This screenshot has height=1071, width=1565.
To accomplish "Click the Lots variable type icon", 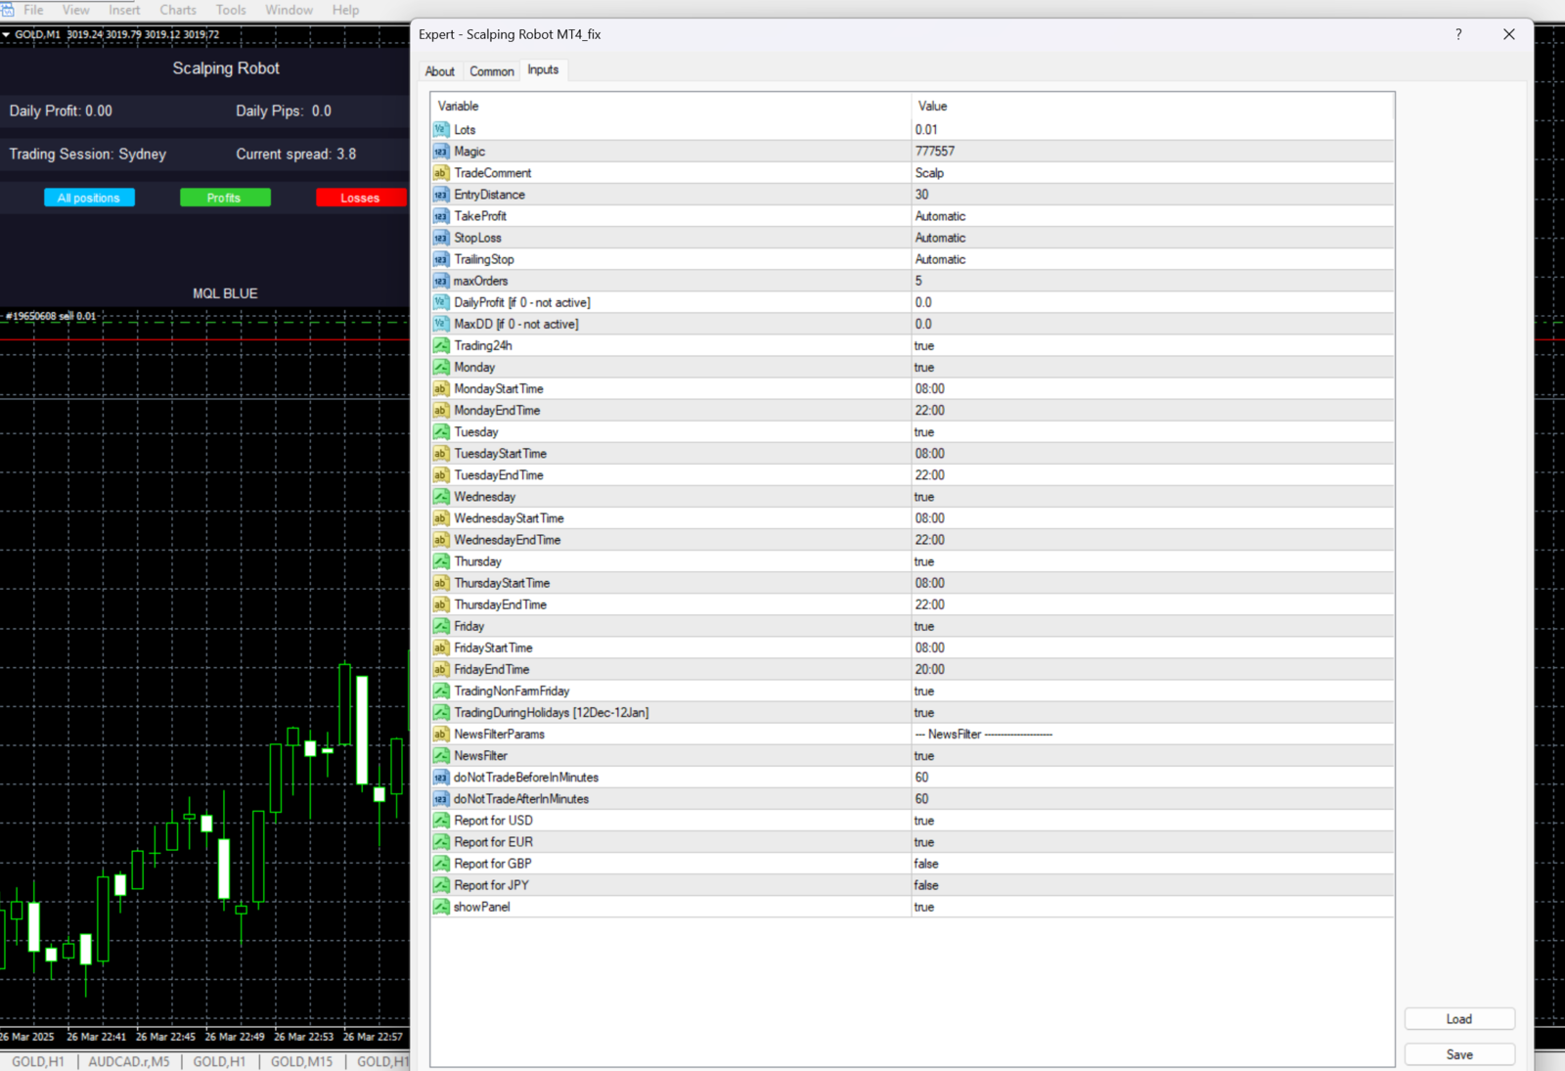I will (x=441, y=129).
